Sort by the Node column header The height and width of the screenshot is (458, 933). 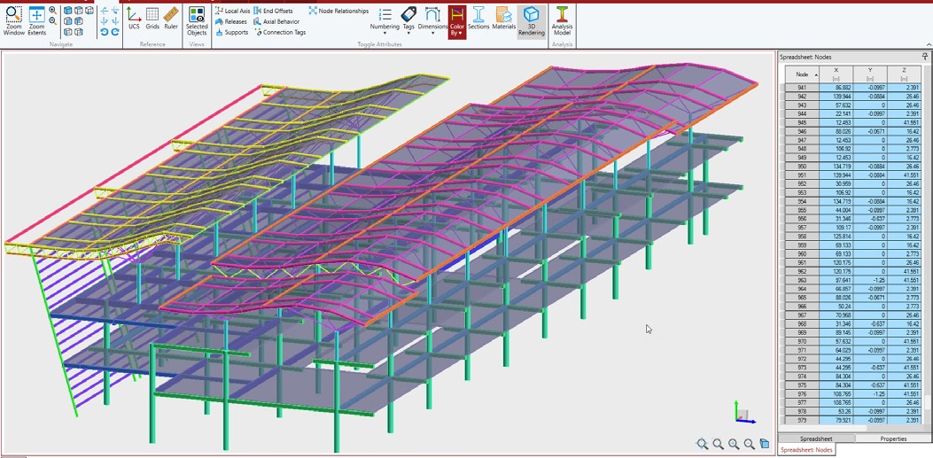802,74
